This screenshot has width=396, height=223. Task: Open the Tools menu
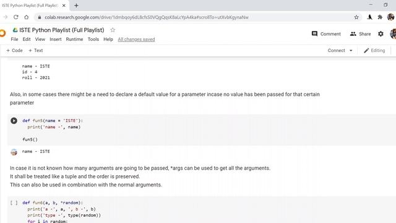(93, 40)
